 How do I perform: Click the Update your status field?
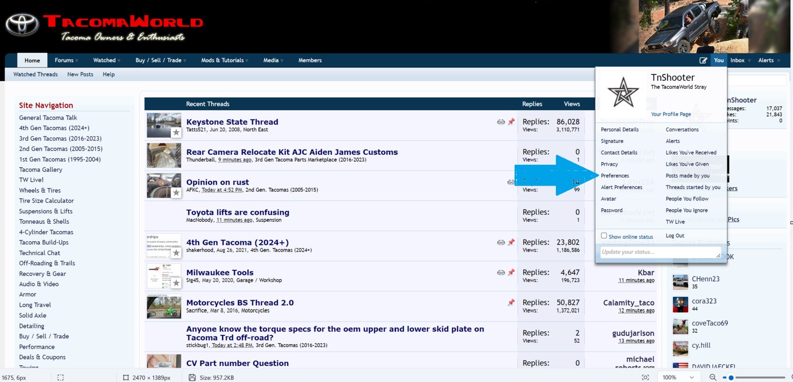661,252
